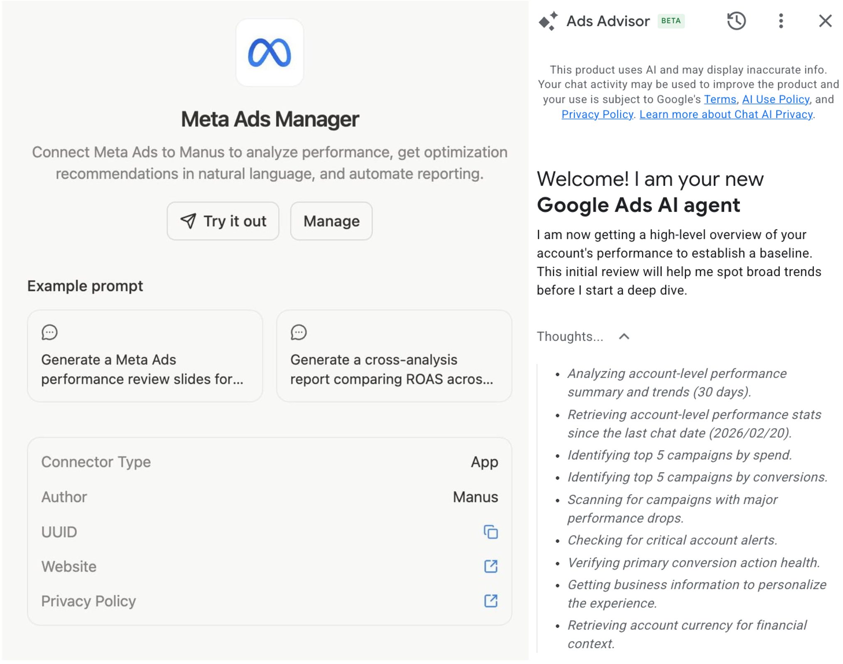The image size is (843, 664).
Task: Select the Meta Ads performance review slides prompt
Action: pyautogui.click(x=145, y=369)
